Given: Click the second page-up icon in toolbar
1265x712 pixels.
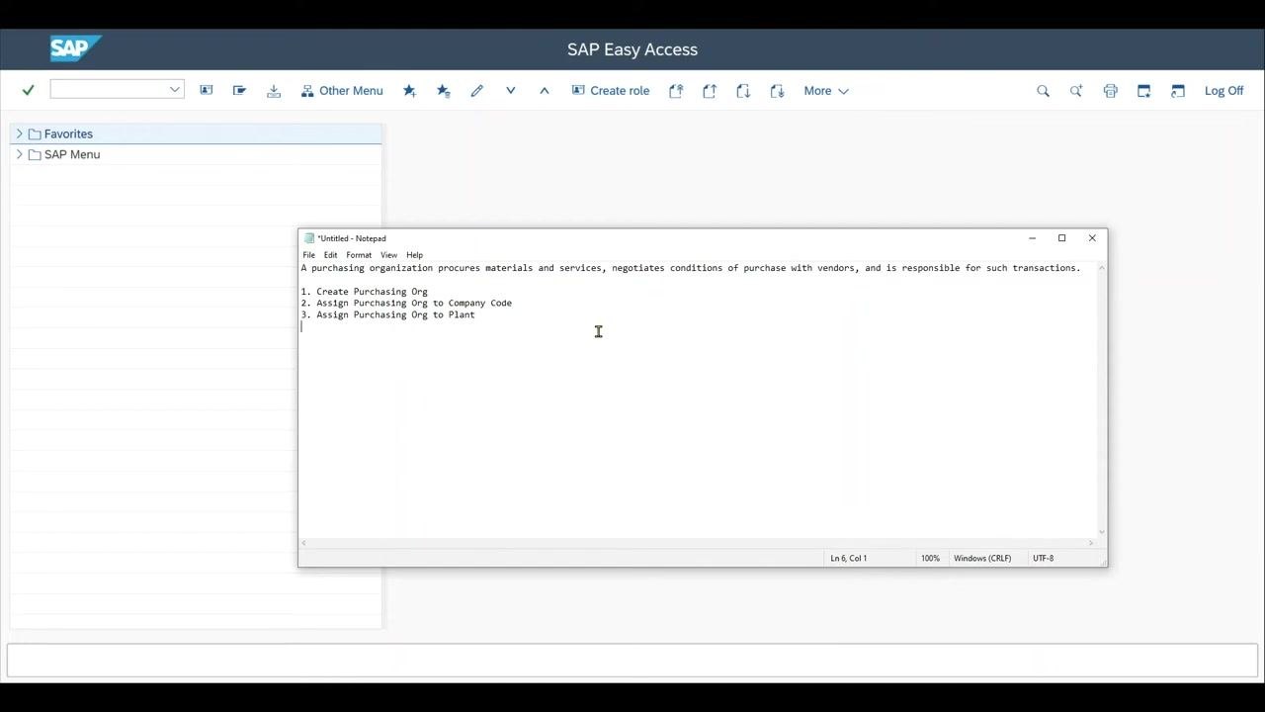Looking at the screenshot, I should tap(710, 90).
